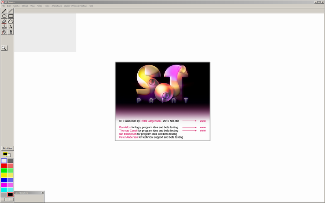This screenshot has width=325, height=203.
Task: Pick the light blue-violet palette swatch
Action: pos(11,180)
